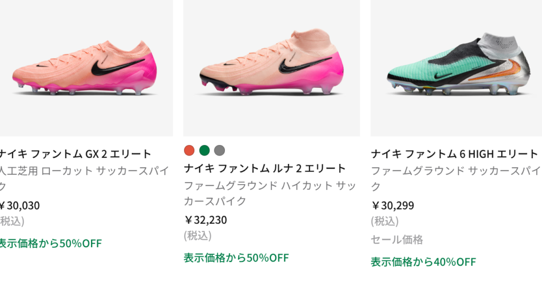Image resolution: width=542 pixels, height=281 pixels.
Task: Click the ナイキ ファントム 6 HIGH エリート title
Action: 454,154
